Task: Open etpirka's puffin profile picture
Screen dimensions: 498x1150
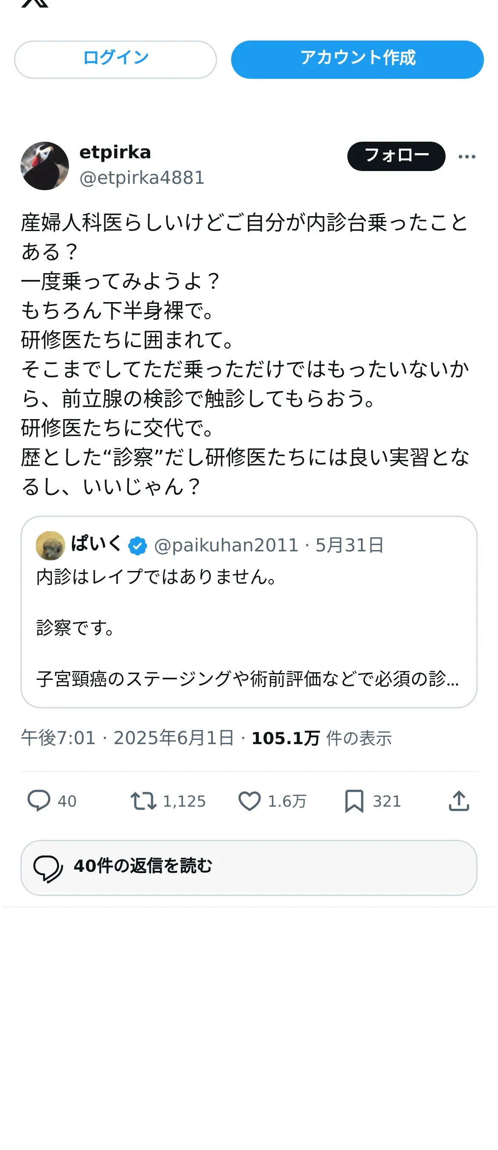Action: (45, 166)
